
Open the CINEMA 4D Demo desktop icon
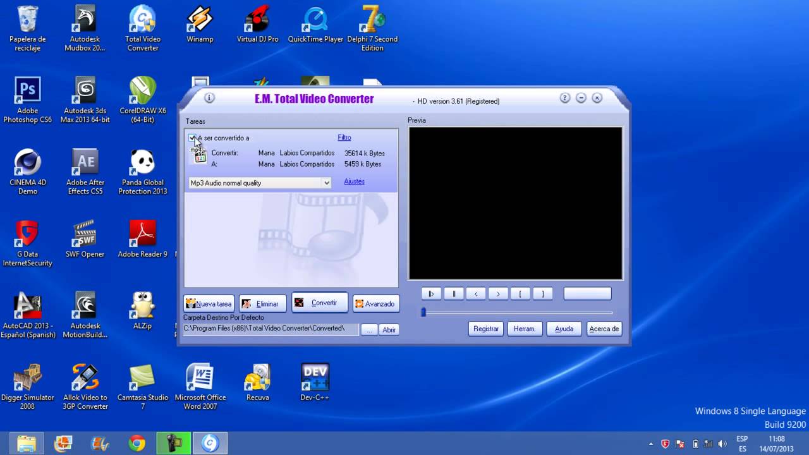point(28,172)
